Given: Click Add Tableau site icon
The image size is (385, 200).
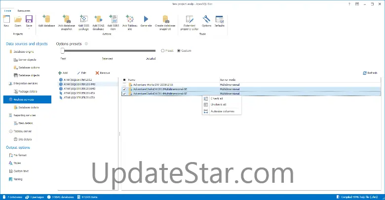Looking at the screenshot, I should click(x=130, y=19).
